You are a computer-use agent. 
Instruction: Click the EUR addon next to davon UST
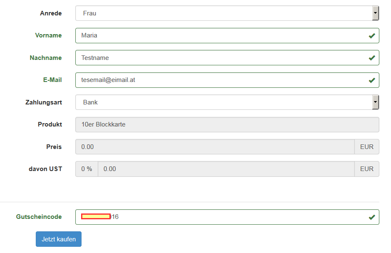(x=367, y=169)
